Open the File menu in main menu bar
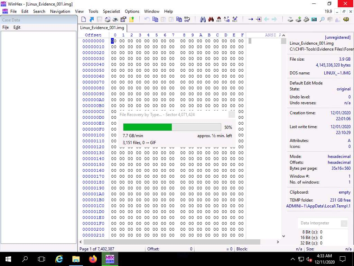 13,11
